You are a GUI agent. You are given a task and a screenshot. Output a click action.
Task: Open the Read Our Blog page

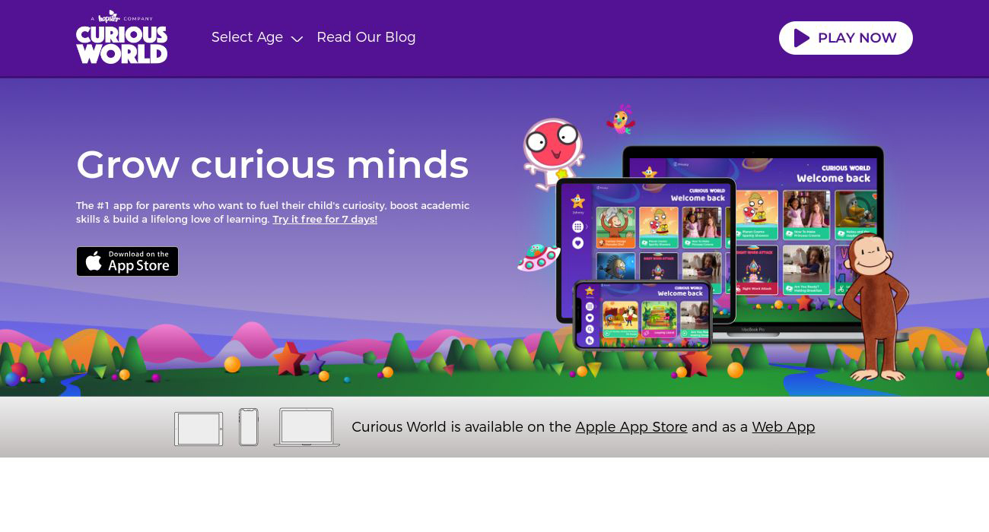(x=366, y=37)
